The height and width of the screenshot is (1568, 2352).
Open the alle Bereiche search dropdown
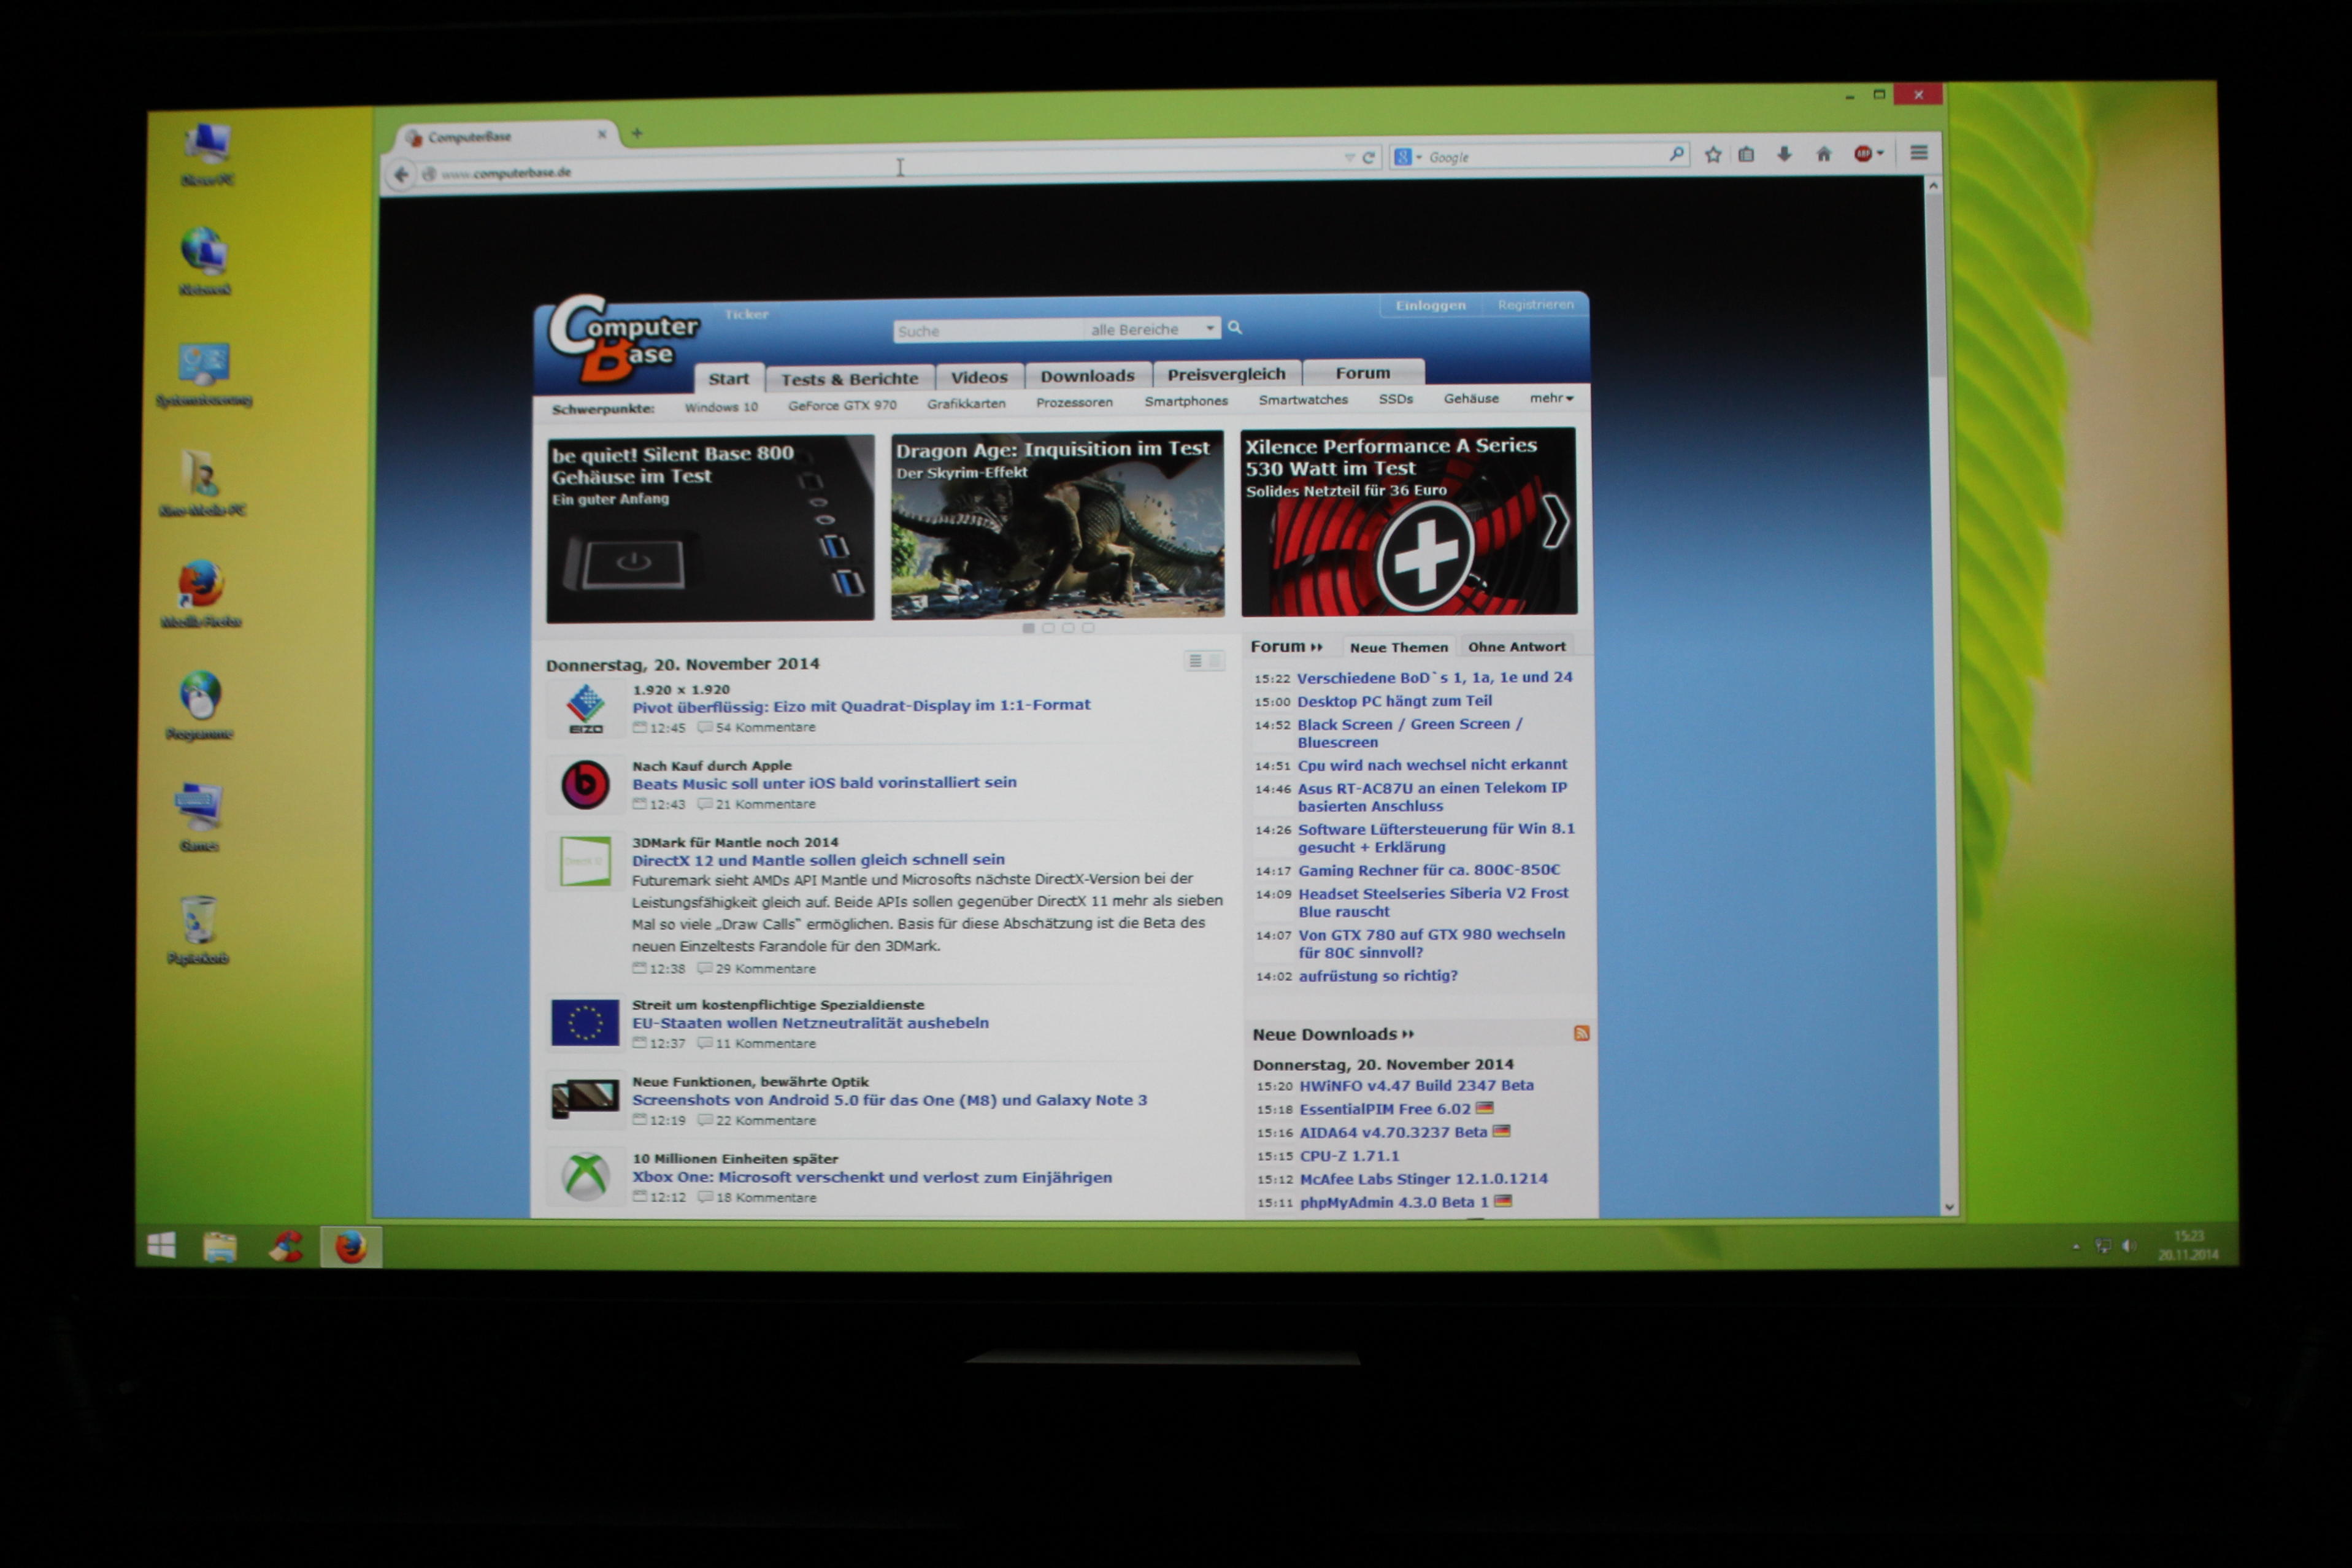1151,329
